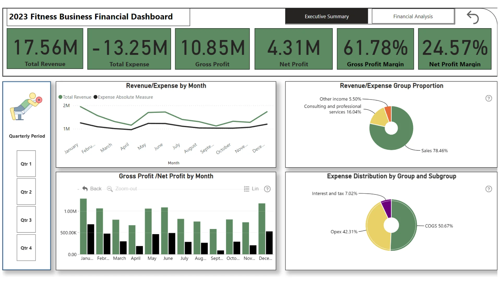The height and width of the screenshot is (282, 501).
Task: Click help icon in Gross Profit/Net Profit chart
Action: (267, 189)
